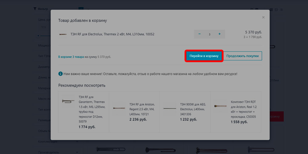Switch to grid view icon in background page
Screen dimensions: 308x154
[271, 10]
